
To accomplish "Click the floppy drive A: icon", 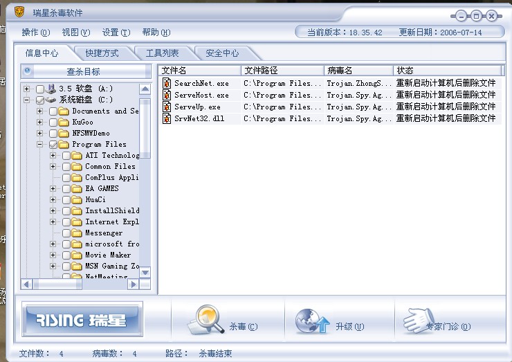I will [x=51, y=89].
